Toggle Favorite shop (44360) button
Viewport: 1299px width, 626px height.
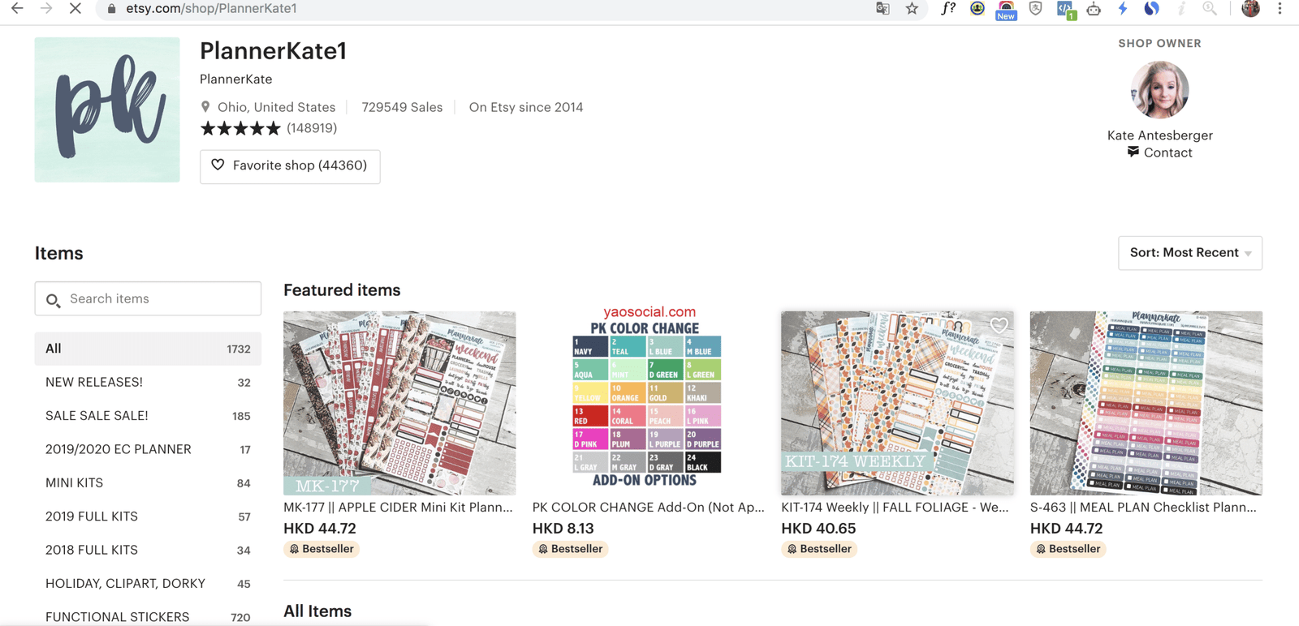[x=290, y=166]
